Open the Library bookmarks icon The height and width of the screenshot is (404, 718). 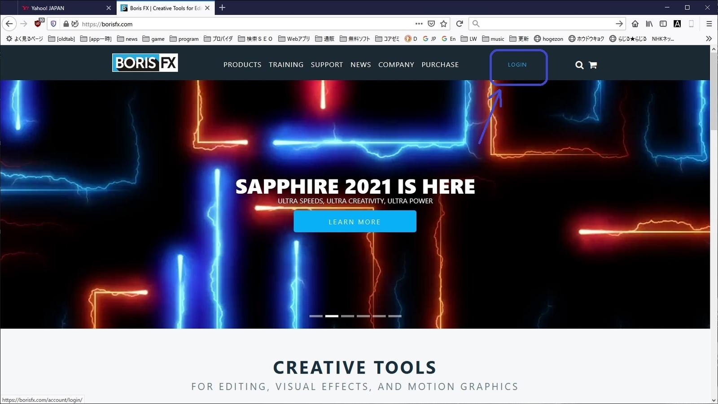pyautogui.click(x=649, y=24)
